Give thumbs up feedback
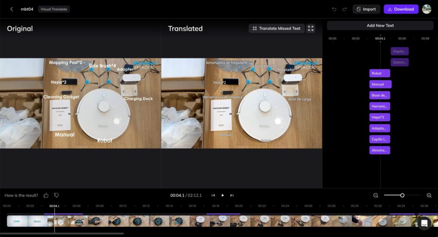 [46, 196]
